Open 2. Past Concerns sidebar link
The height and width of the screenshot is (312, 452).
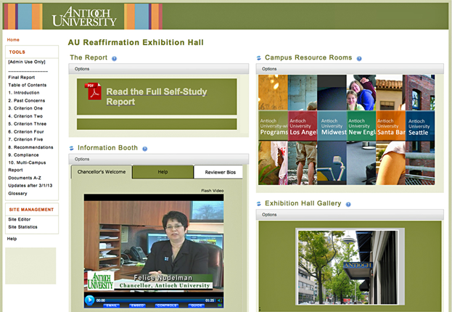(x=27, y=101)
